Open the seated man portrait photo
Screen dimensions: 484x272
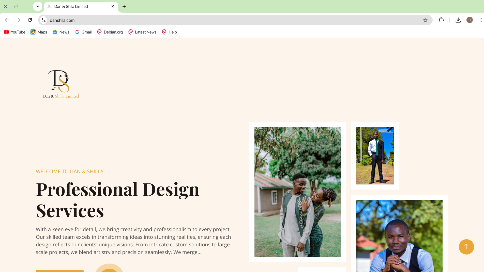tap(399, 236)
